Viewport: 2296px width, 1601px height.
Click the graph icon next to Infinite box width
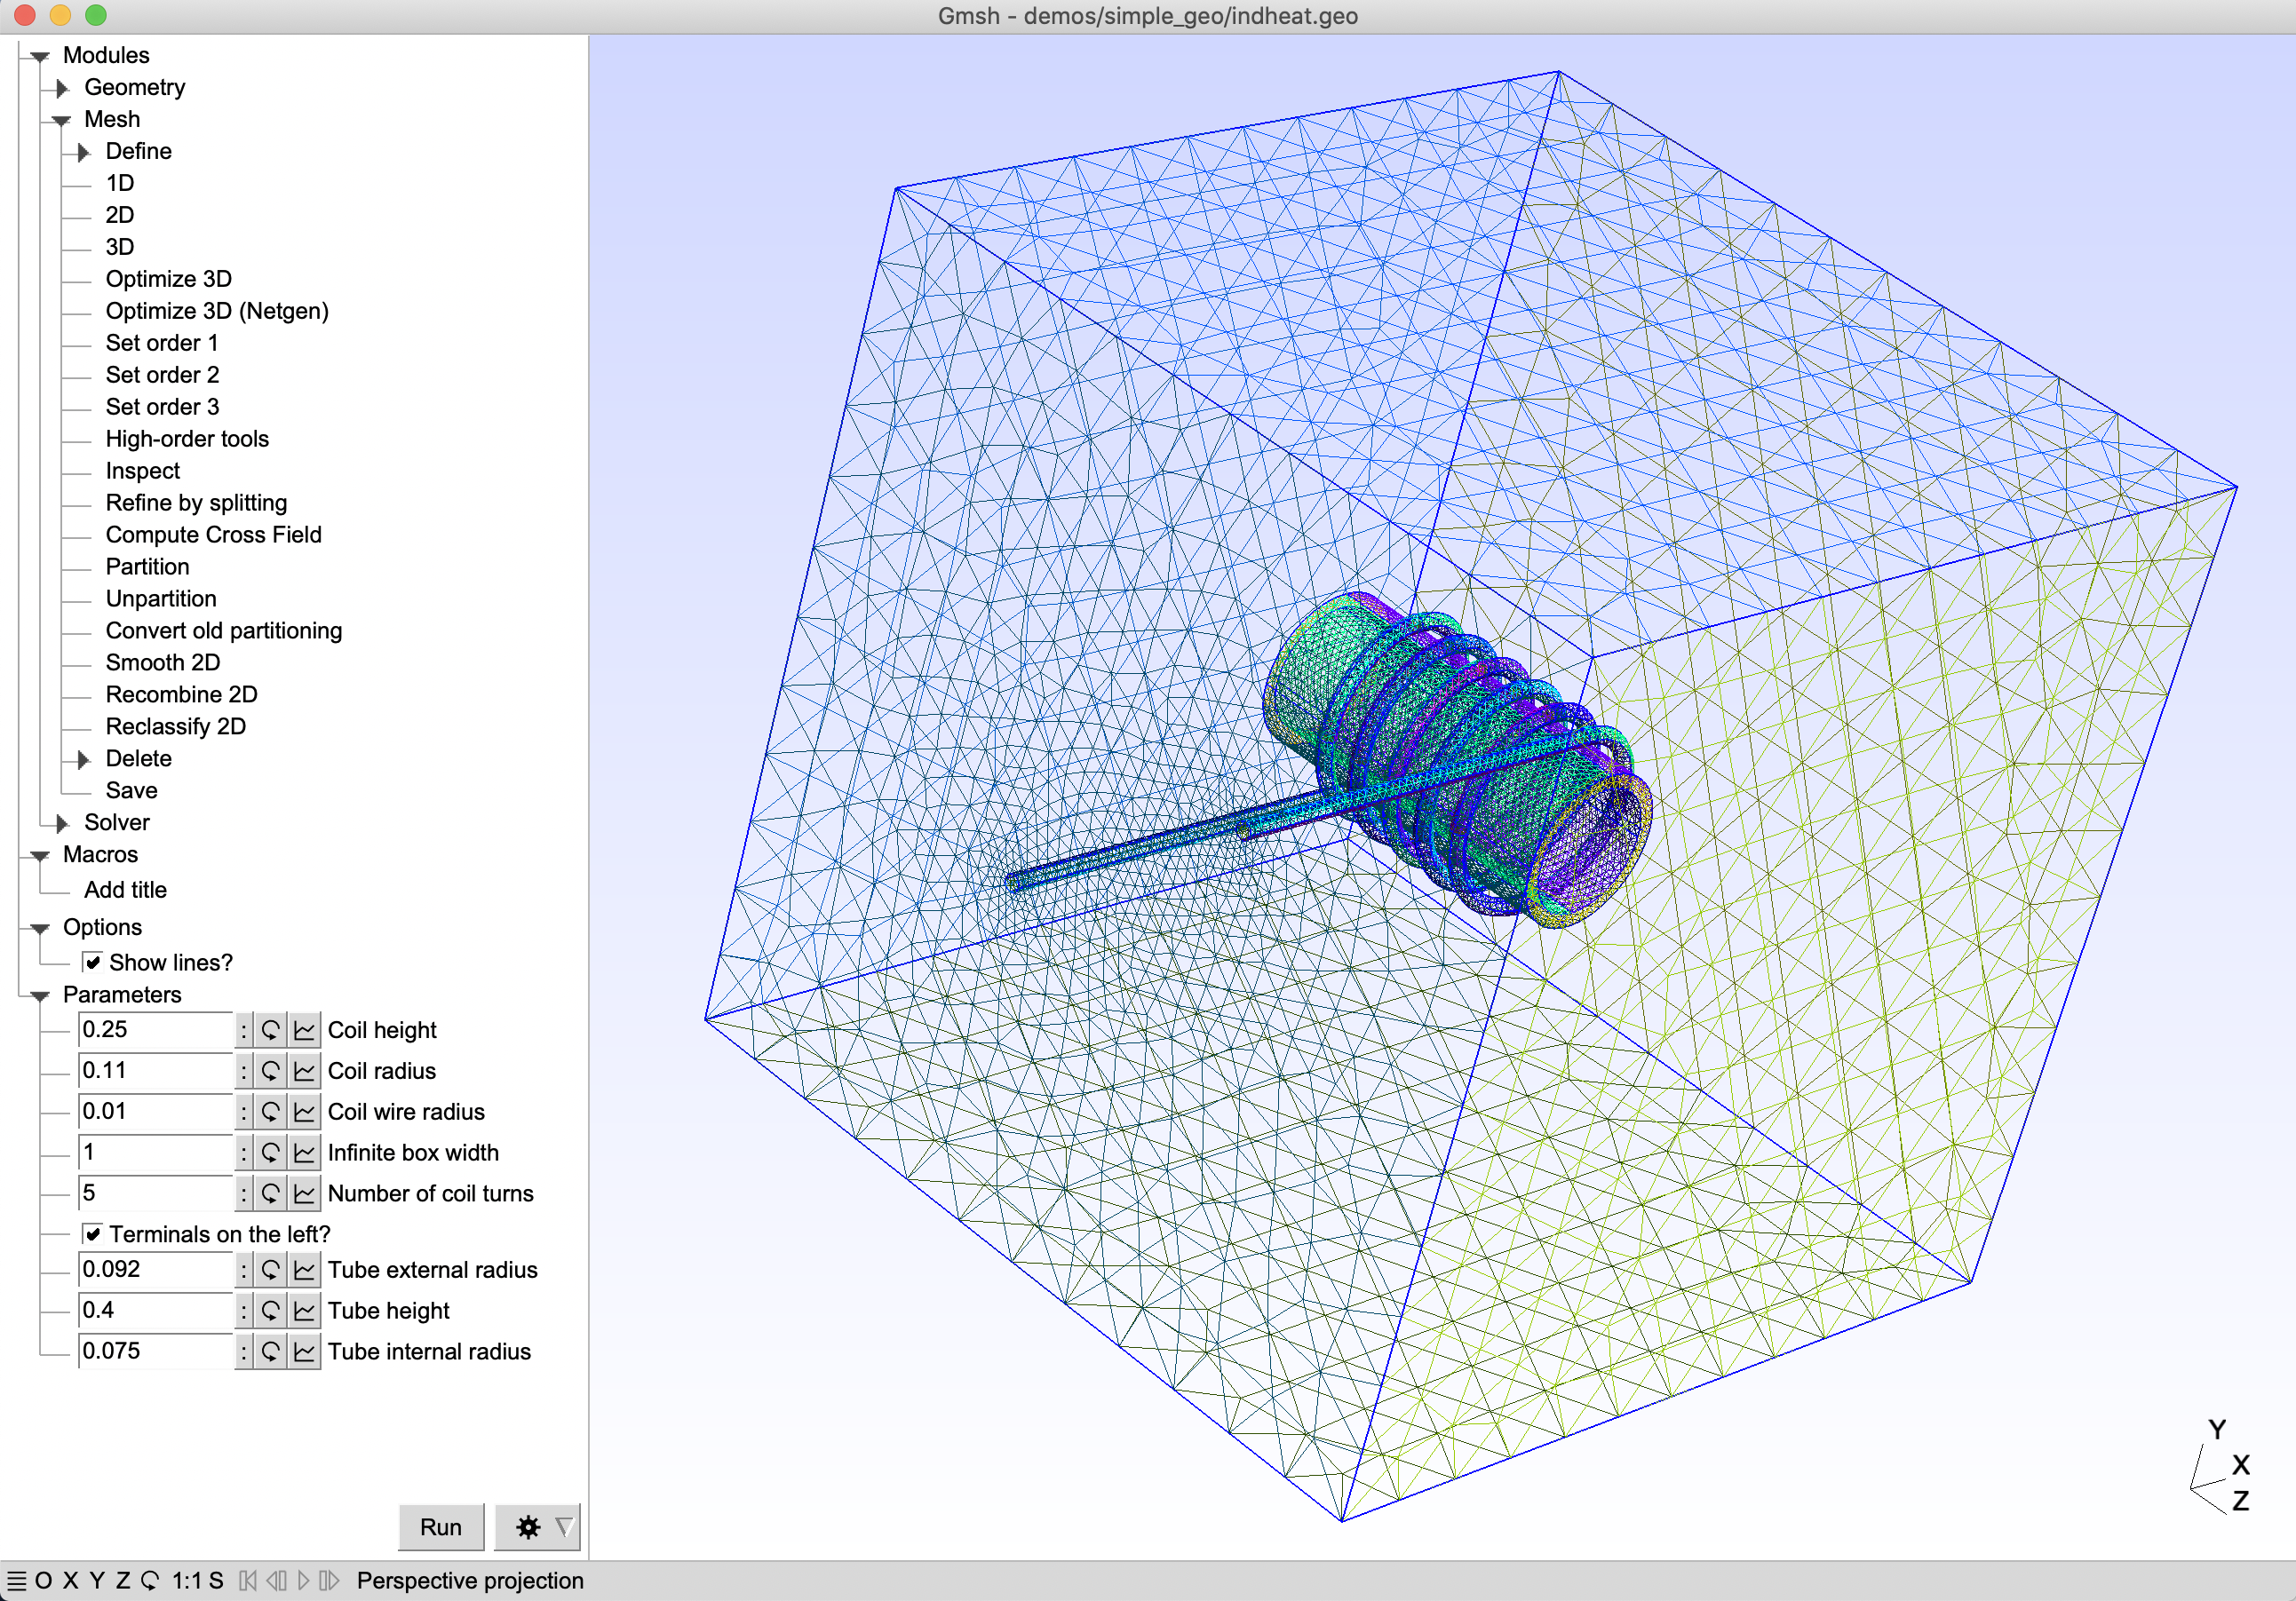pyautogui.click(x=306, y=1154)
